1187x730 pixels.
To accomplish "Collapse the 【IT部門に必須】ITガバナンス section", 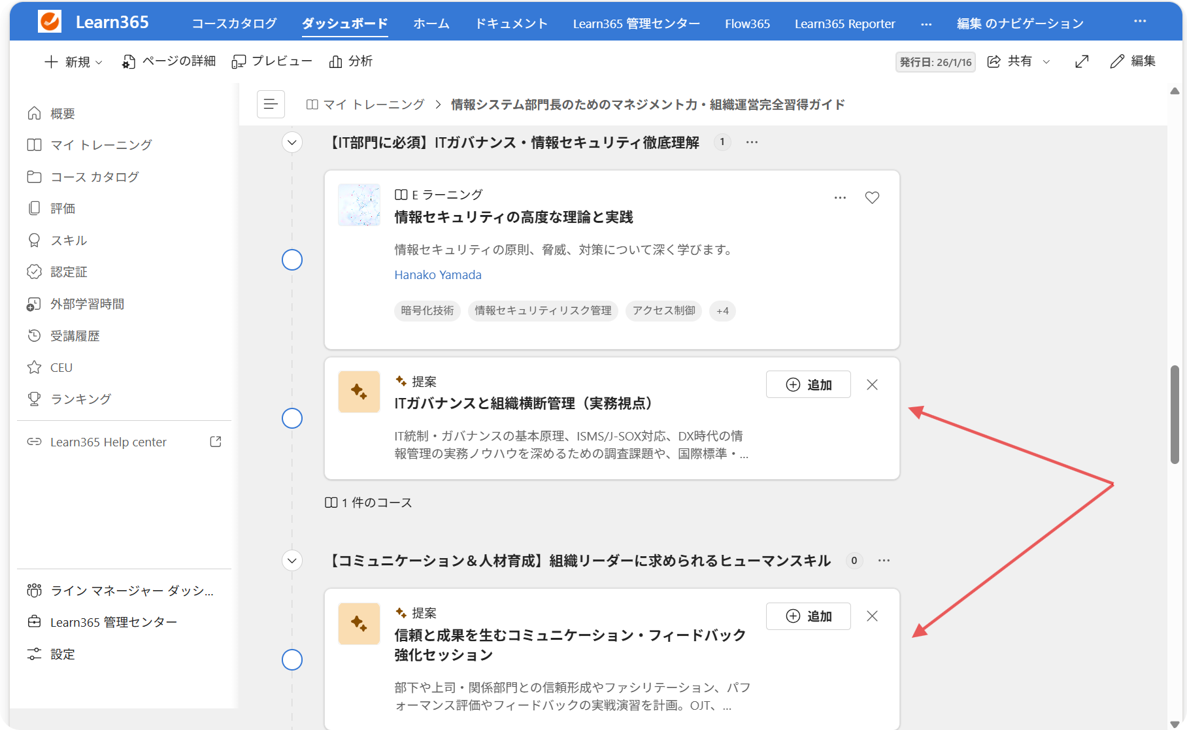I will click(x=292, y=142).
